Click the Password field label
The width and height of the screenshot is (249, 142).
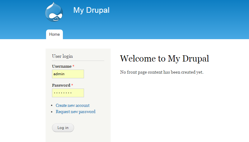pos(61,85)
